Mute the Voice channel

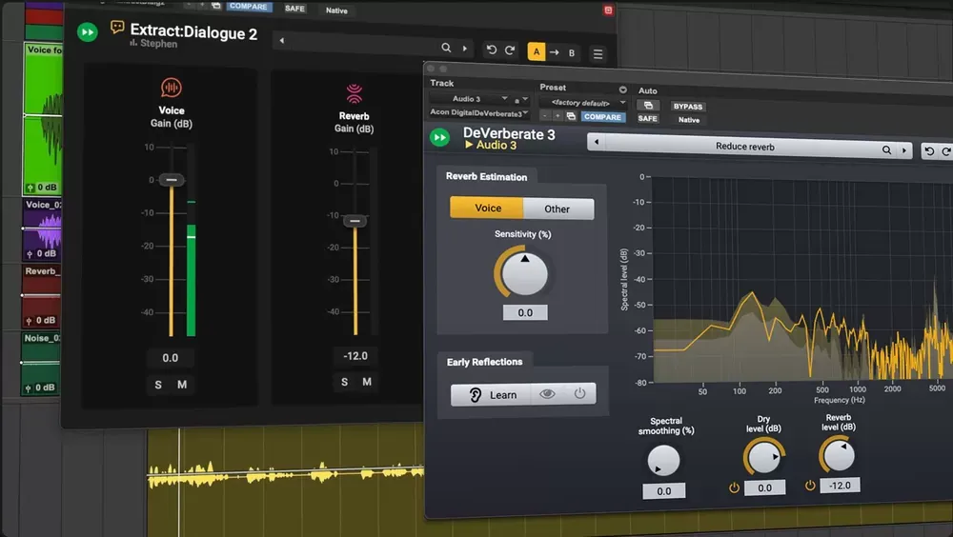point(182,385)
